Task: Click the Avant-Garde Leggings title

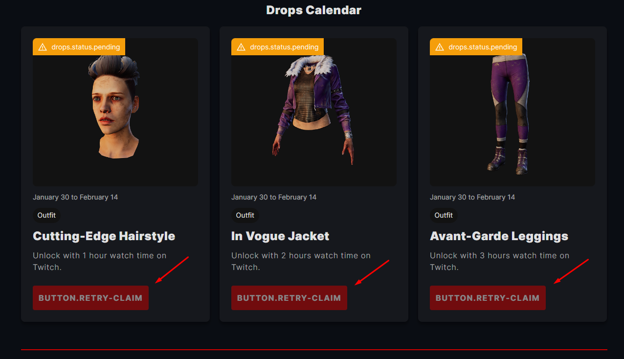Action: click(499, 236)
